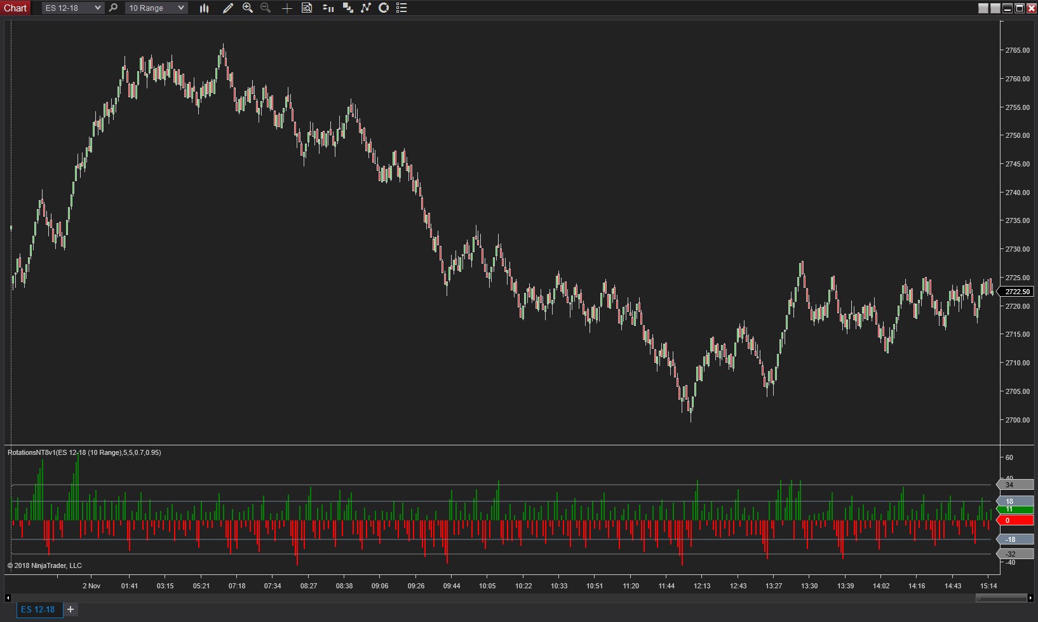1038x622 pixels.
Task: Click the 10:22 time axis label
Action: coord(523,586)
